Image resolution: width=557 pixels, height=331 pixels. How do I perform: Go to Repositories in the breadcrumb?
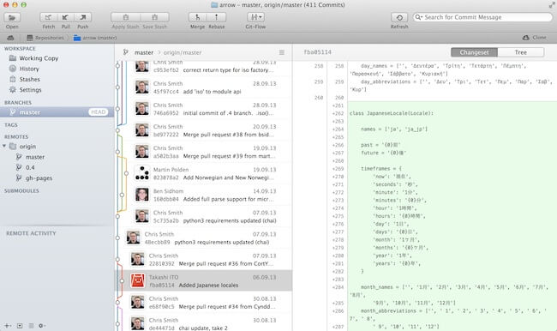point(45,38)
